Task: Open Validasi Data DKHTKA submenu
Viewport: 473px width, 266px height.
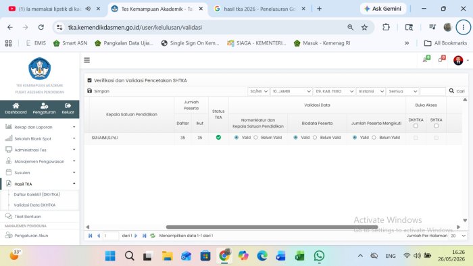Action: 34,205
